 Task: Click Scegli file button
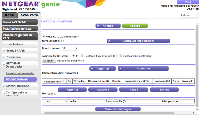click(x=49, y=61)
